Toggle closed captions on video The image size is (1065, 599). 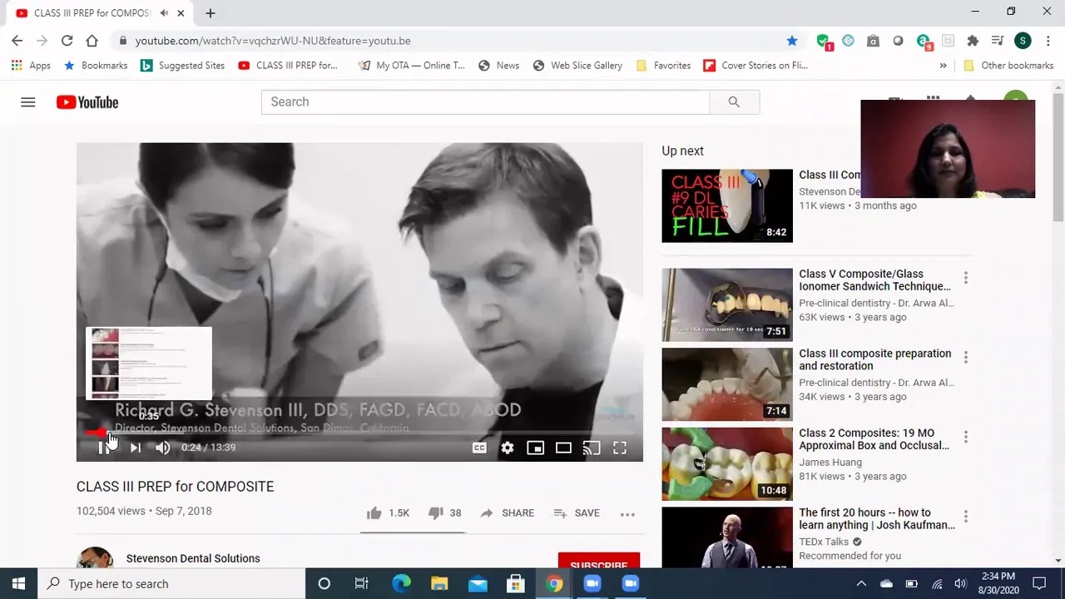click(x=479, y=448)
